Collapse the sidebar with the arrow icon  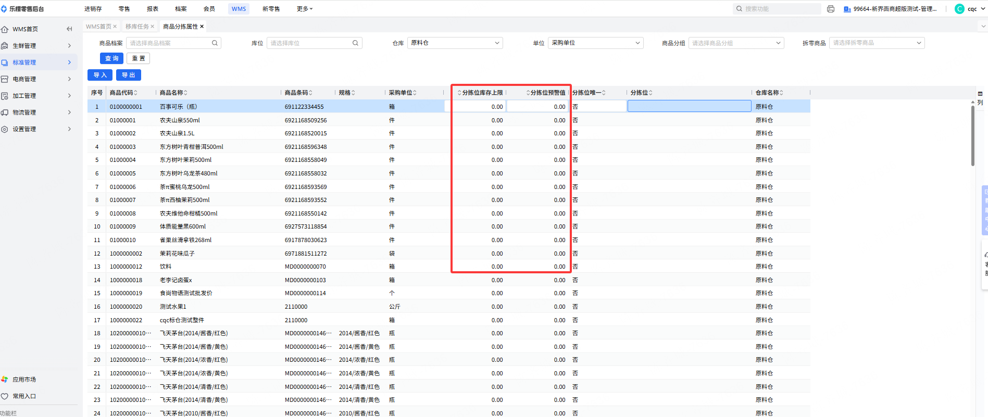(69, 29)
